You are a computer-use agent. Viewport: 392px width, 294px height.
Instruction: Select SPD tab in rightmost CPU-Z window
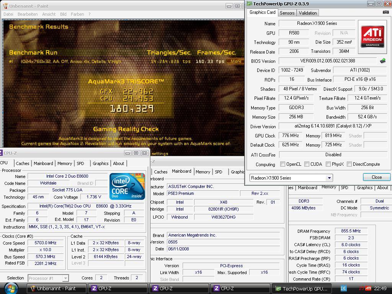(344, 188)
